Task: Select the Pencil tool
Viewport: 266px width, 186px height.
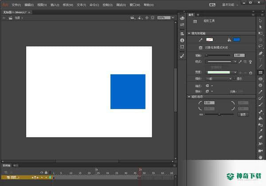Action: click(260, 92)
